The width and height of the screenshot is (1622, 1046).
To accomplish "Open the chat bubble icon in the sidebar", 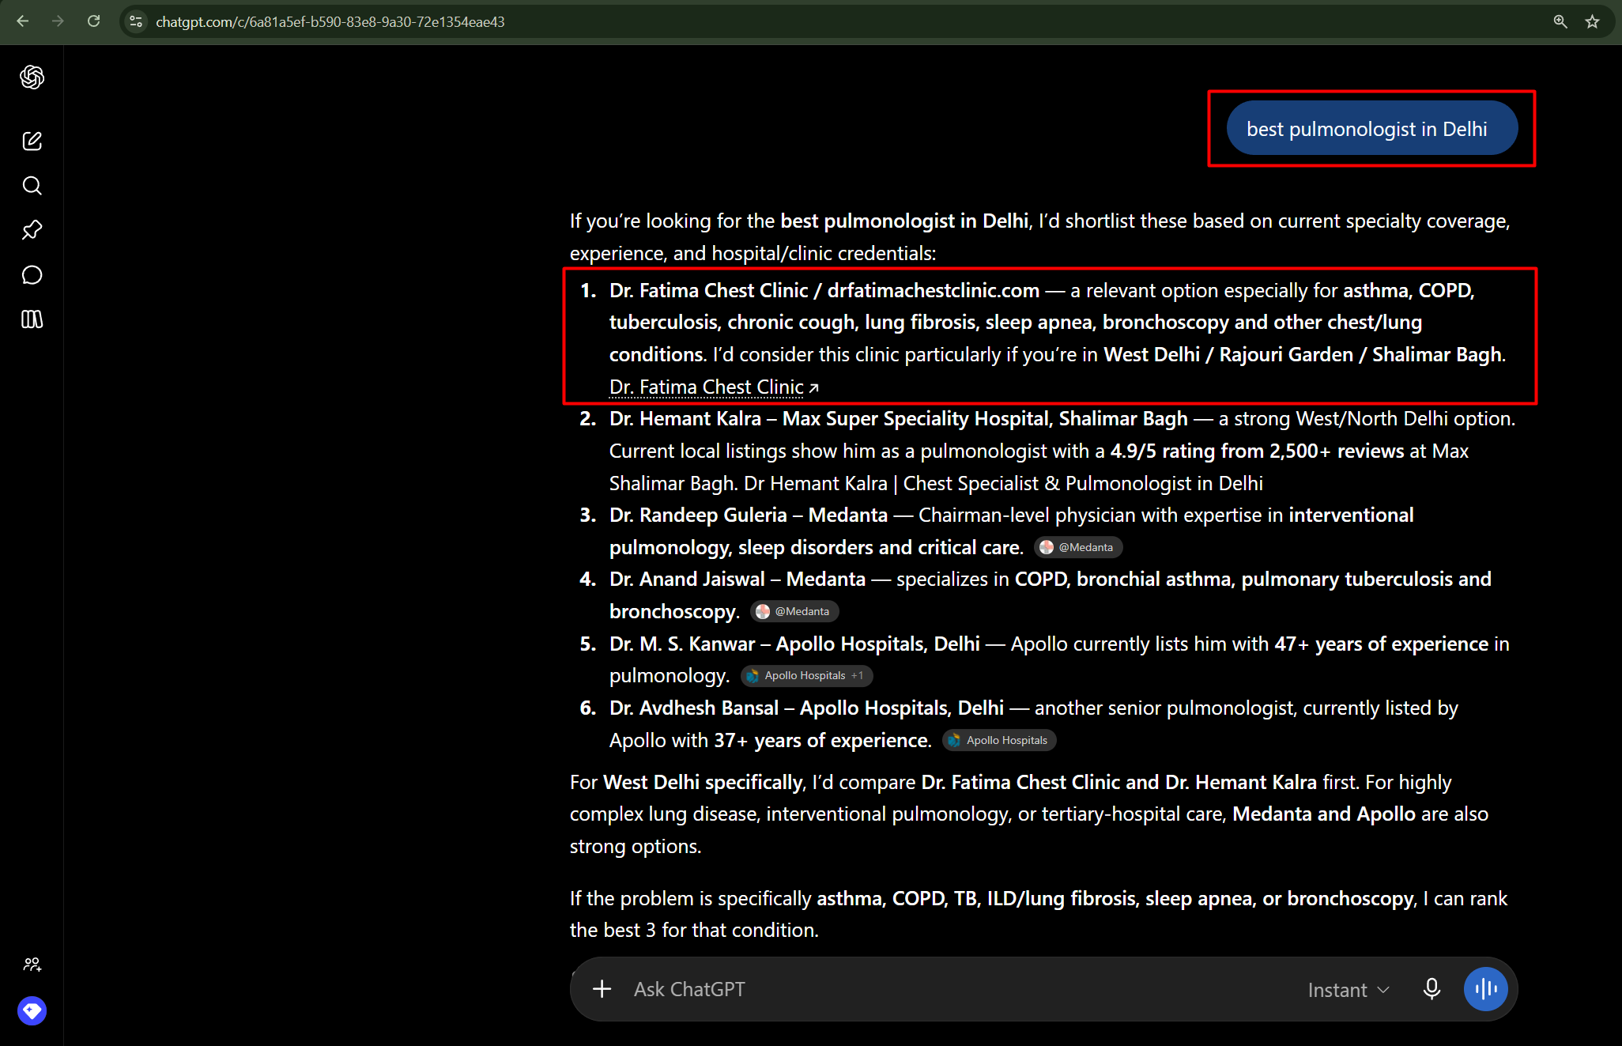I will coord(32,274).
